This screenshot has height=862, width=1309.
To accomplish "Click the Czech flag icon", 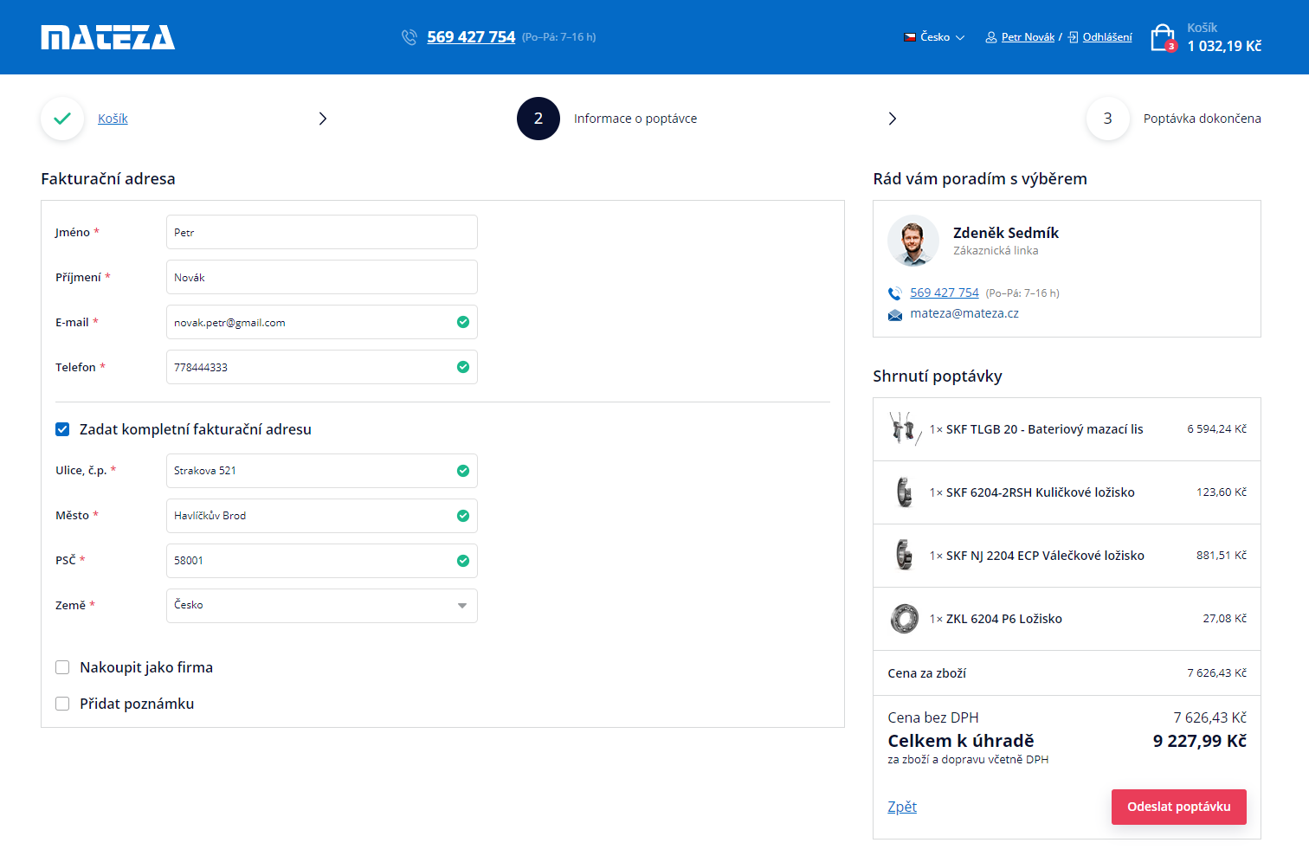I will [x=910, y=37].
